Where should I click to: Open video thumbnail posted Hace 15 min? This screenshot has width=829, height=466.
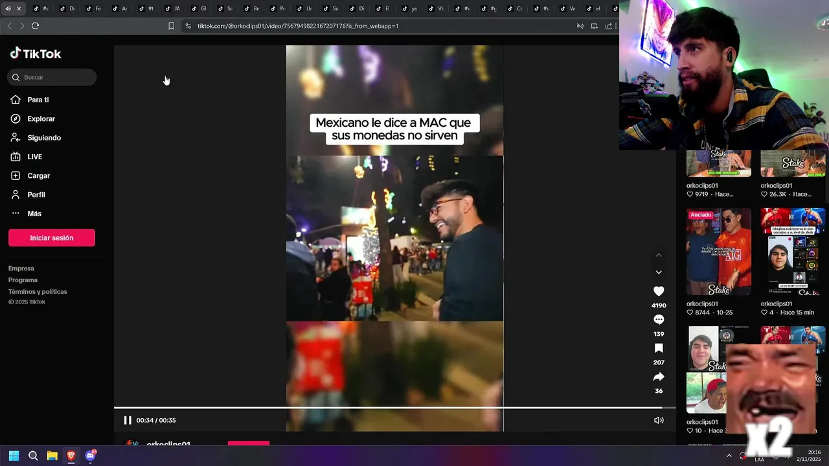click(793, 252)
